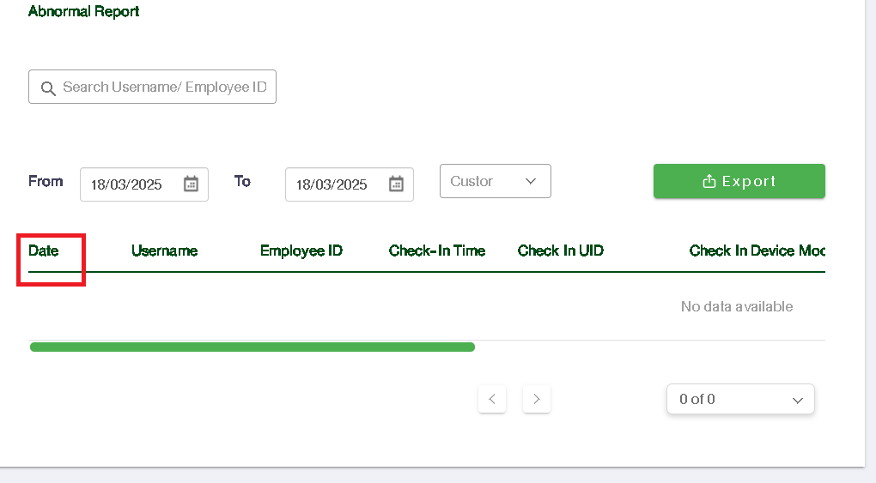
Task: Click the Check In UID column header
Action: click(x=561, y=251)
